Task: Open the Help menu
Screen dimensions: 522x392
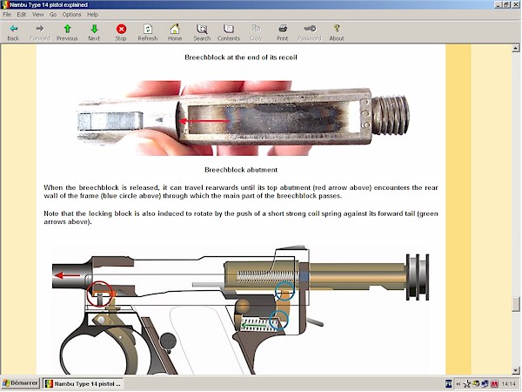Action: (92, 14)
